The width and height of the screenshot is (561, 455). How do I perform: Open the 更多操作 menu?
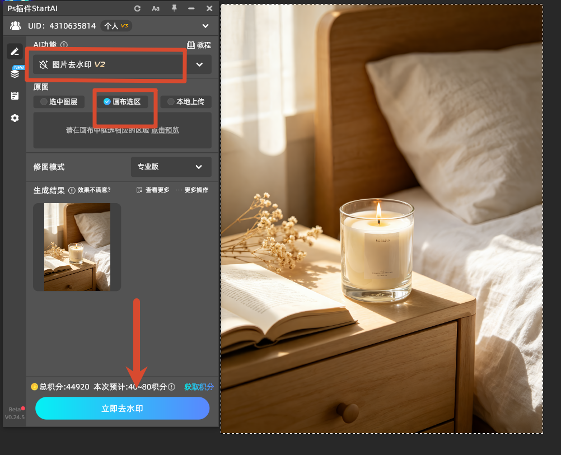(x=192, y=190)
